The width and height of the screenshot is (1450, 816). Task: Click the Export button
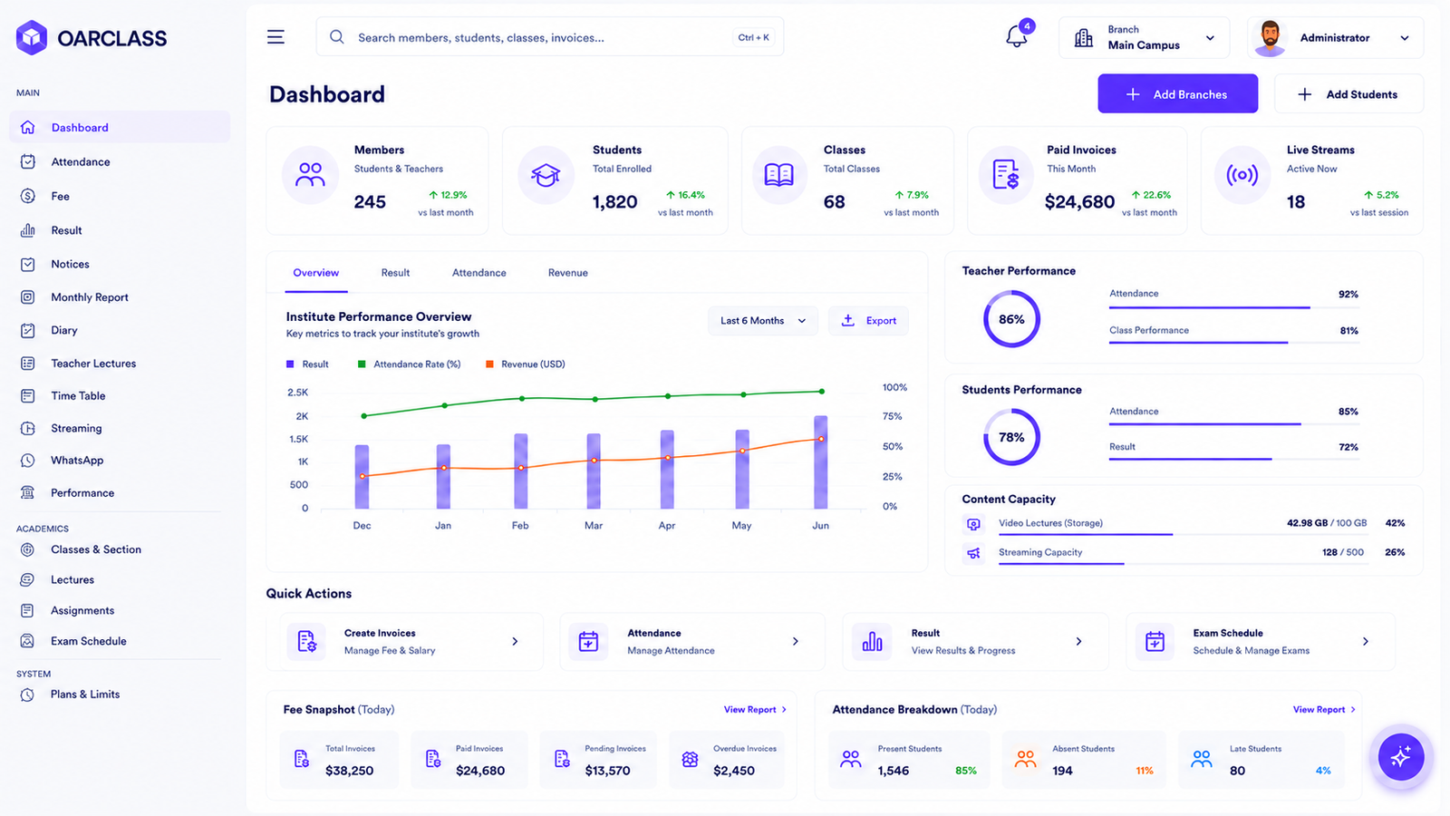[868, 321]
